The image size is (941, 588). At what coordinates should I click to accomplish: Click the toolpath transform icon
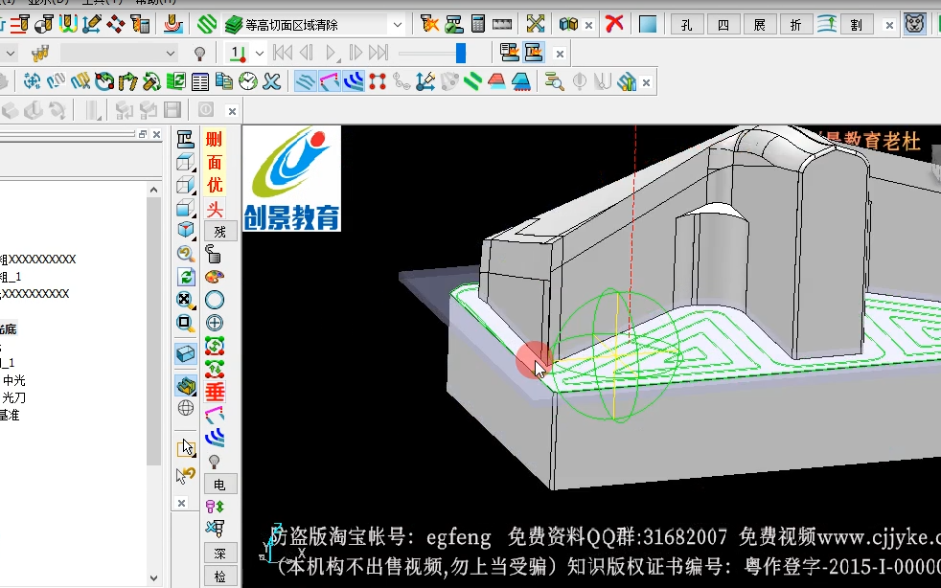(x=32, y=81)
